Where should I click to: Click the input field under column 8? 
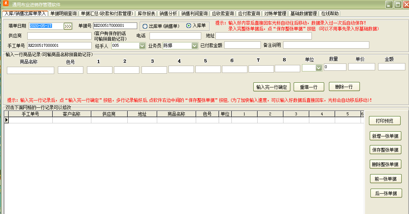point(287,69)
